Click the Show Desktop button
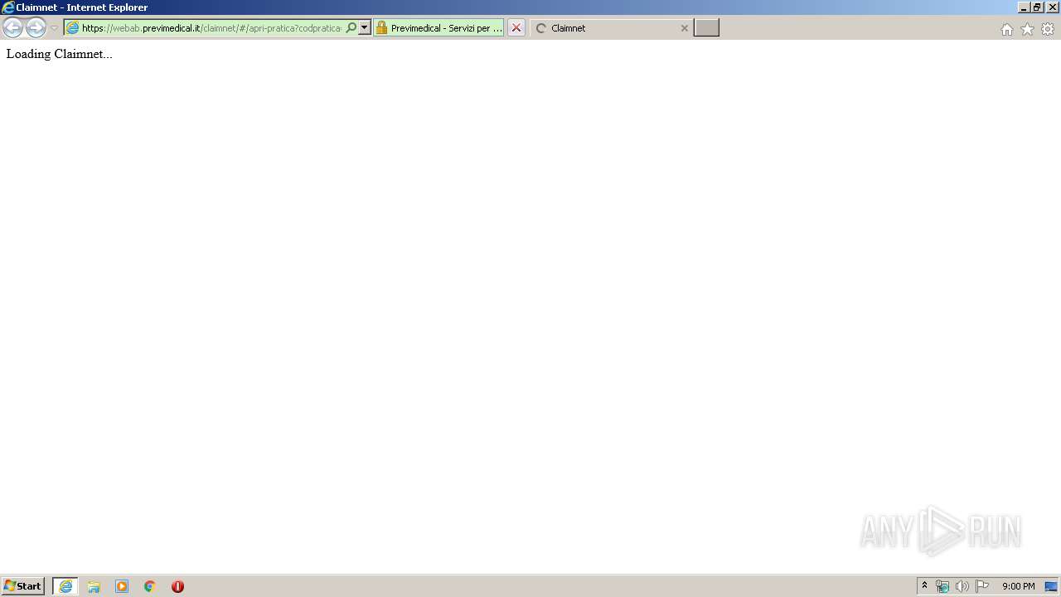 [x=1051, y=586]
